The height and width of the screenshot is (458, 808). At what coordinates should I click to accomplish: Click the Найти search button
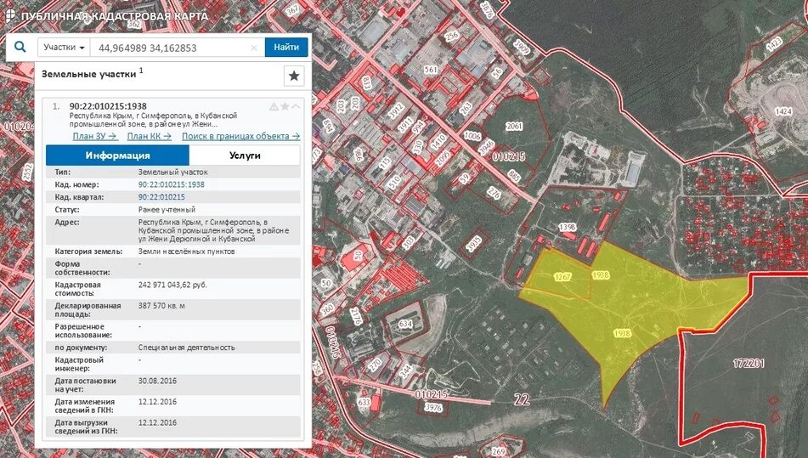(286, 48)
